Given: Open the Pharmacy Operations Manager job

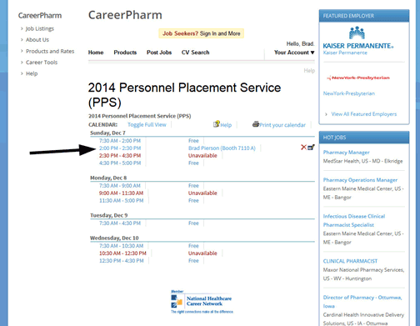Looking at the screenshot, I should (360, 180).
